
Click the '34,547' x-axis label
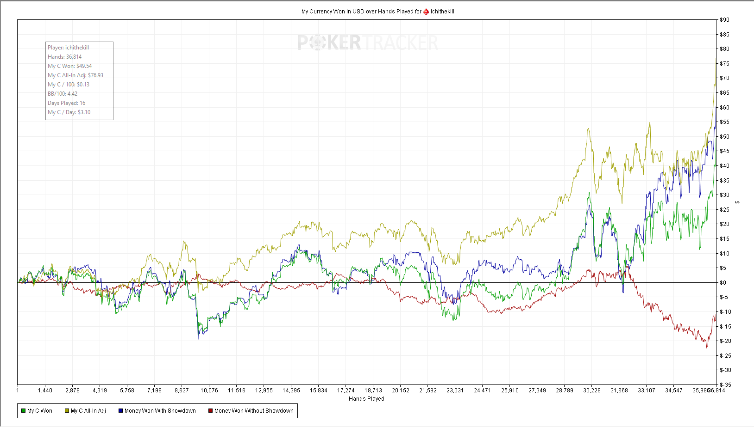coord(674,390)
